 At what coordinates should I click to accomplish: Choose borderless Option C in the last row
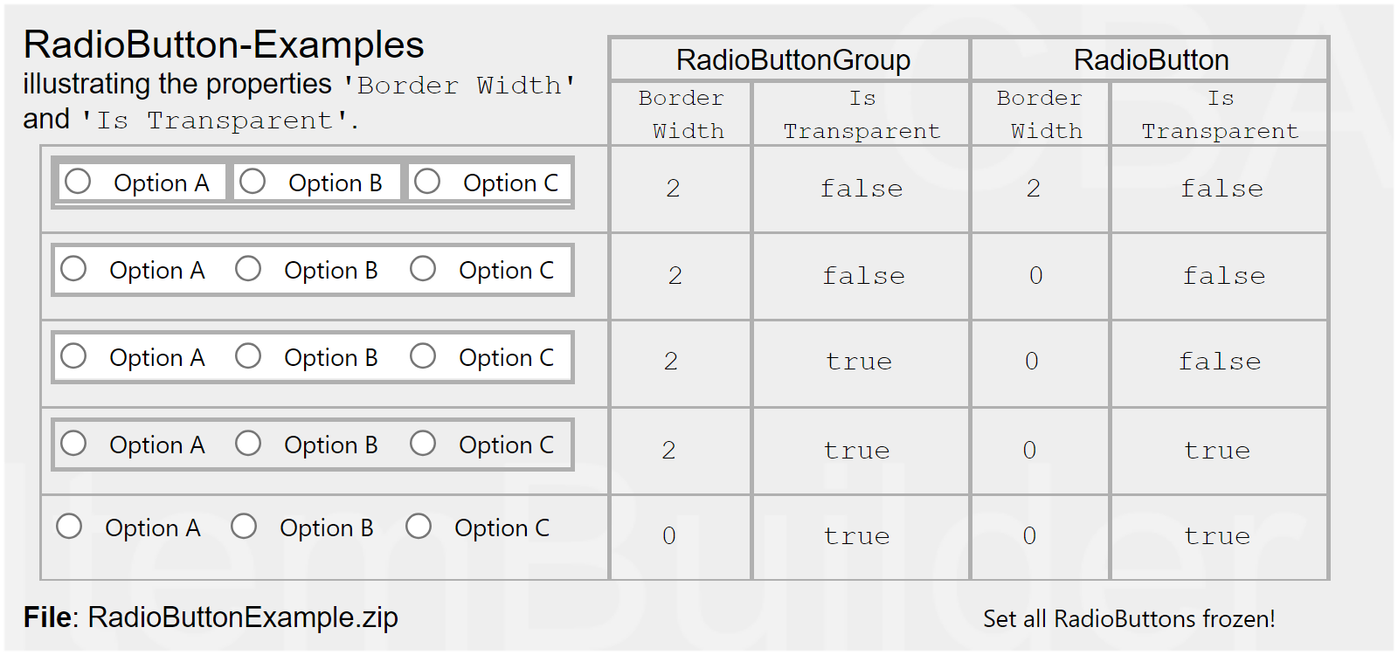(419, 527)
